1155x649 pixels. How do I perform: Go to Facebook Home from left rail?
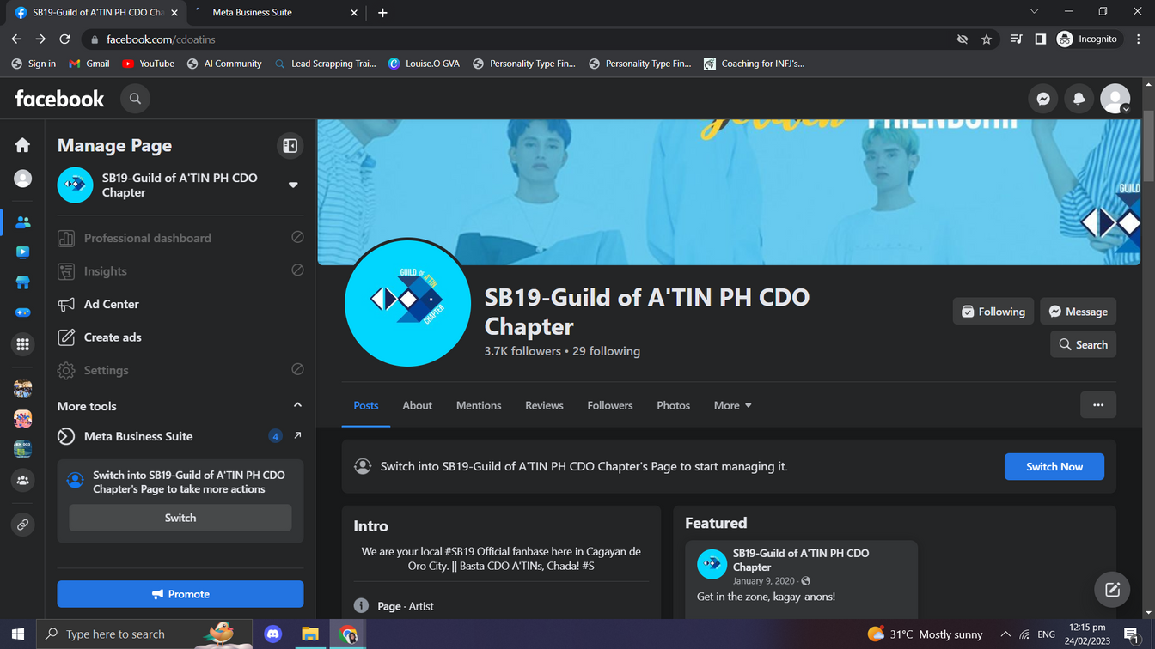coord(22,145)
